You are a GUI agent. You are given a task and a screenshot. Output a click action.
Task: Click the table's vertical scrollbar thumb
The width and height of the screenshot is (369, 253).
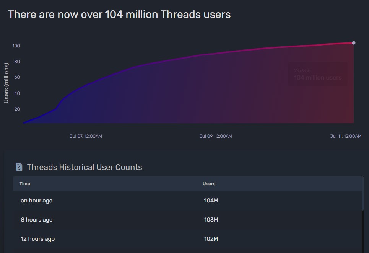(x=362, y=194)
